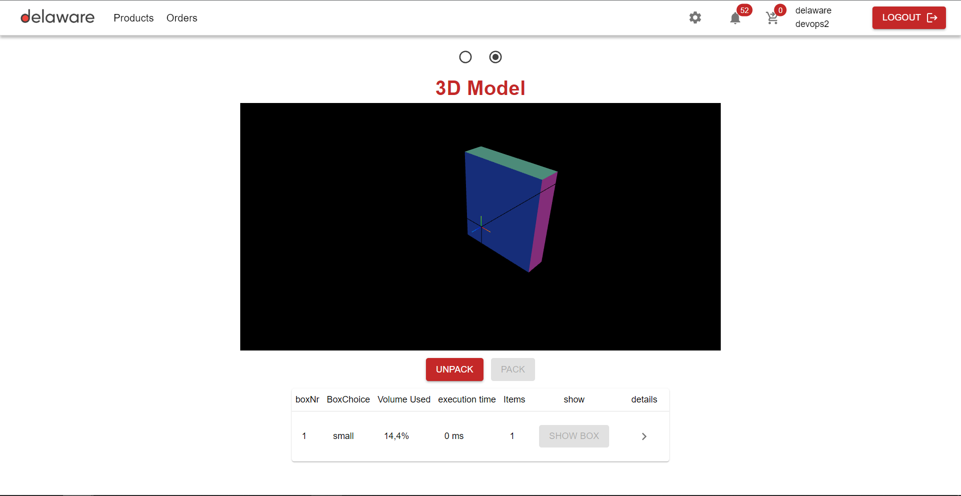Click the Volume Used column header
The image size is (961, 496).
pyautogui.click(x=403, y=399)
